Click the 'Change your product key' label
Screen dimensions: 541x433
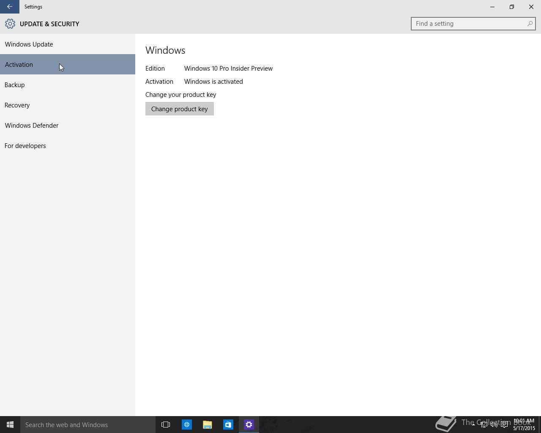coord(181,95)
